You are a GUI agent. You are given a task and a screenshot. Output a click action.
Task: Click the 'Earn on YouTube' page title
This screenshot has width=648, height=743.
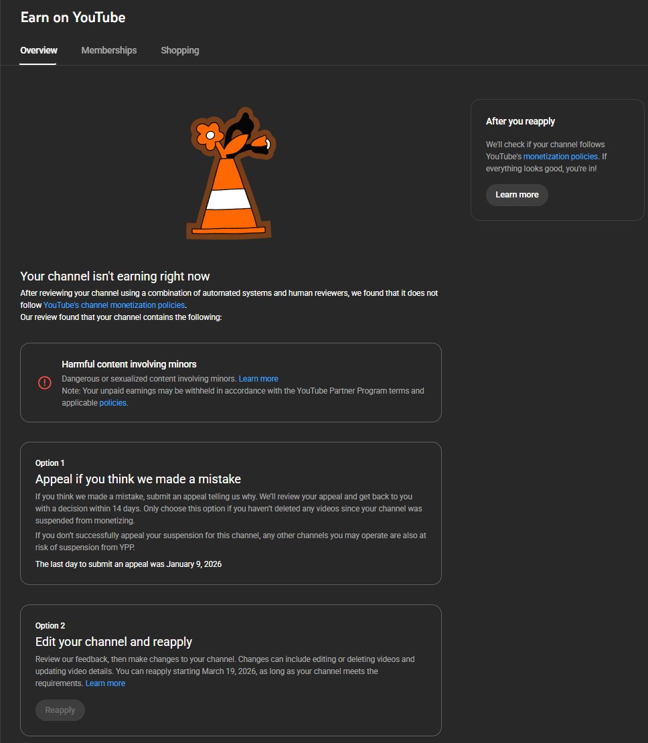(x=73, y=17)
